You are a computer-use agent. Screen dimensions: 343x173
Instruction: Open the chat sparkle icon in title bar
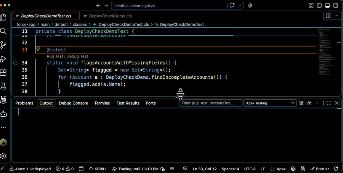tap(232, 5)
